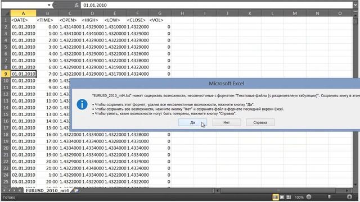Viewport: 360px width, 202px height.
Task: Expand the formula bar with the right-edge arrow
Action: (x=355, y=5)
